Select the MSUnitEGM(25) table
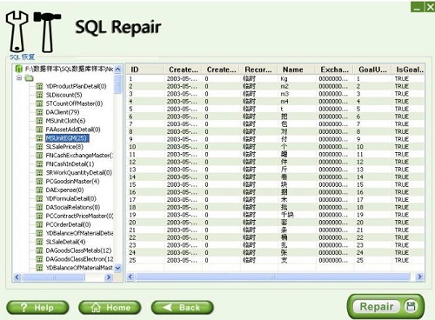This screenshot has height=320, width=435. [67, 138]
